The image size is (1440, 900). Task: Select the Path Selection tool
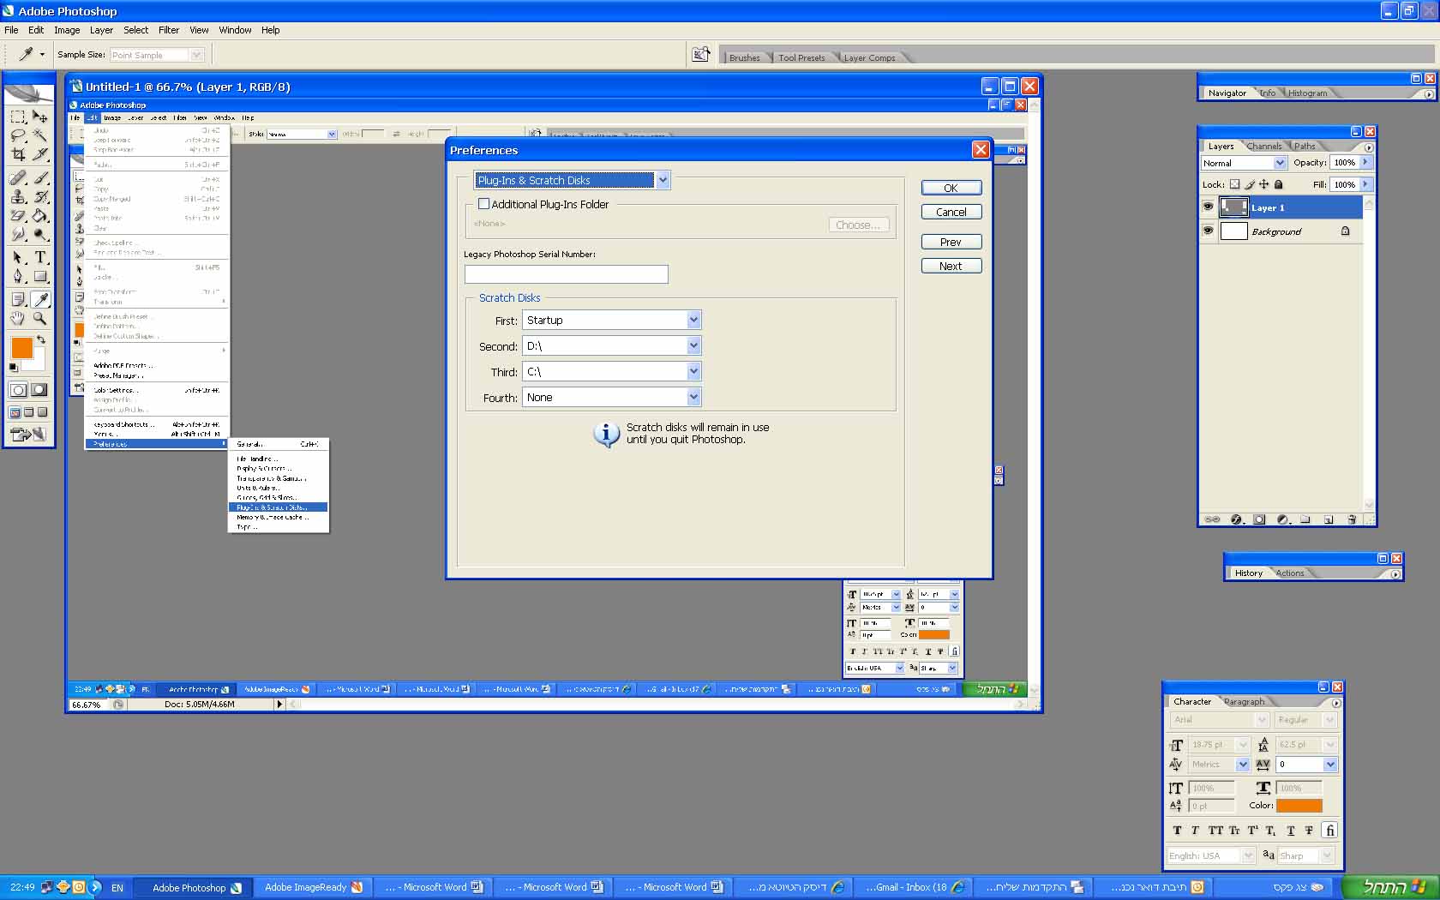(x=18, y=257)
